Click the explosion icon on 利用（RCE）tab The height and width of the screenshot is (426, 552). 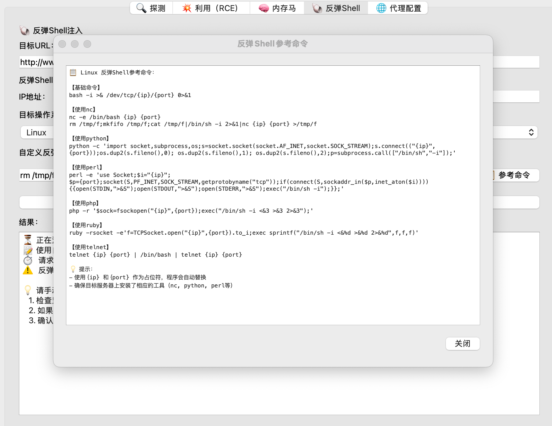pos(187,8)
